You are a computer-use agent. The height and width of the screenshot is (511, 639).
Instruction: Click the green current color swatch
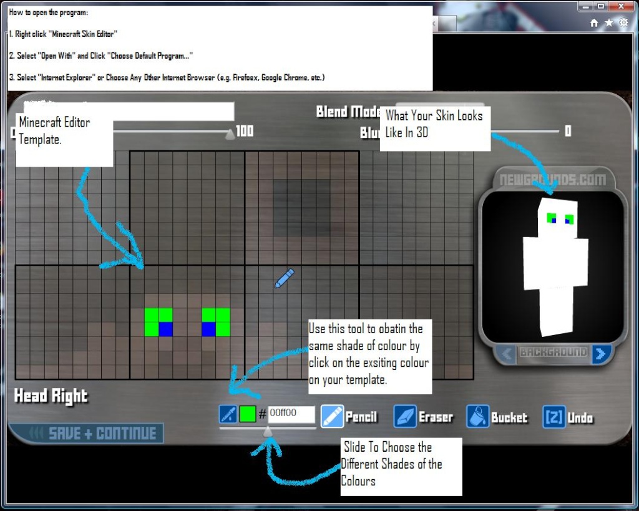[x=247, y=414]
